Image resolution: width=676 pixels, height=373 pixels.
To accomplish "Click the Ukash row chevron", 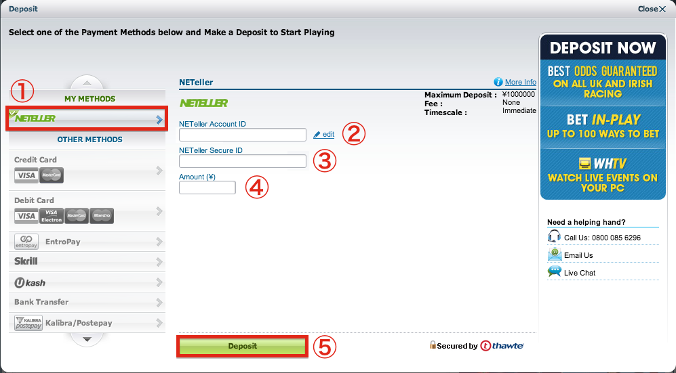I will [159, 282].
